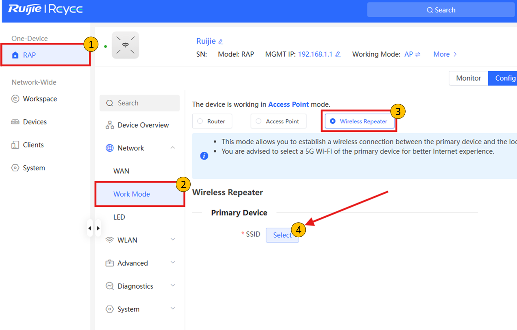Click the Ruijie device name link

click(x=206, y=41)
